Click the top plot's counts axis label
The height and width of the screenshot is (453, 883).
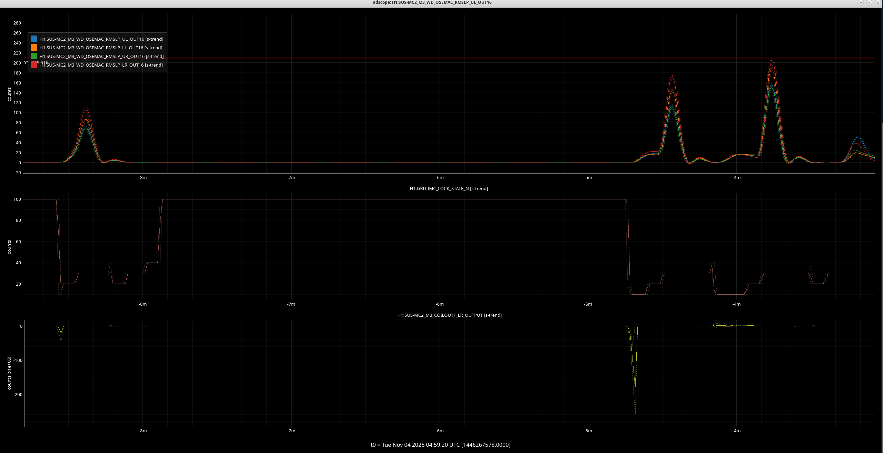pos(9,94)
